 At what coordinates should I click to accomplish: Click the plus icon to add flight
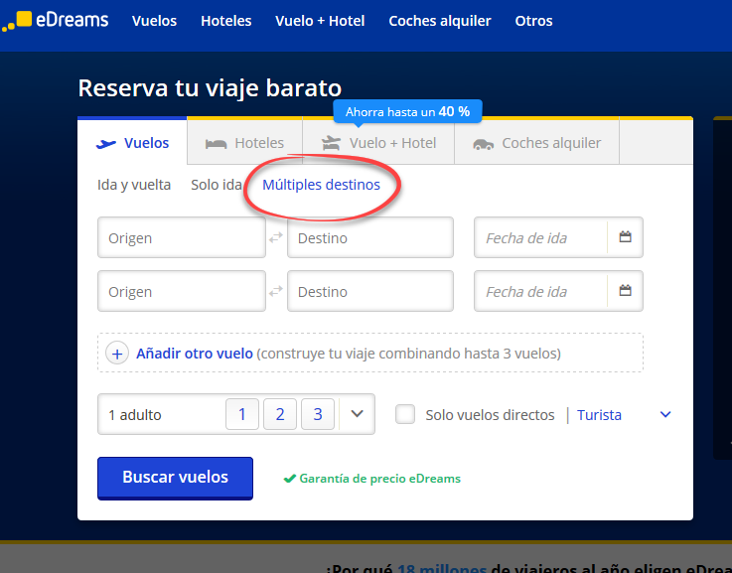117,354
